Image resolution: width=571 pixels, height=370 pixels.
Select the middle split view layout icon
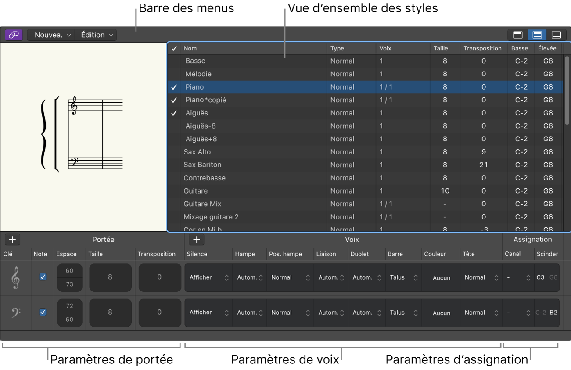point(537,35)
